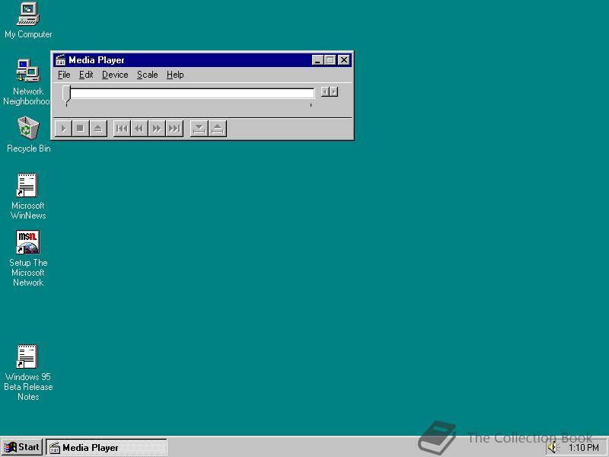Click the white seek trackbar
Image resolution: width=609 pixels, height=457 pixels.
192,93
